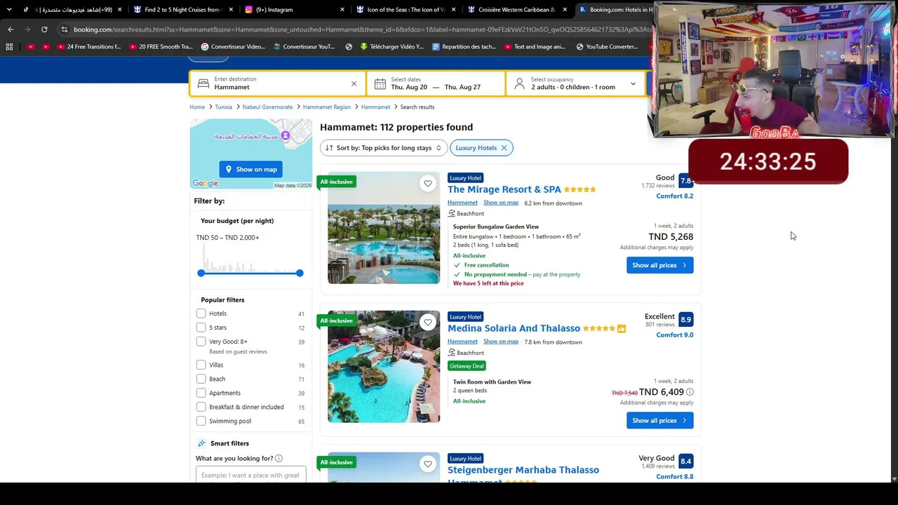Image resolution: width=898 pixels, height=505 pixels.
Task: Save The Mirage Resort & SPA to wishlist
Action: 428,183
